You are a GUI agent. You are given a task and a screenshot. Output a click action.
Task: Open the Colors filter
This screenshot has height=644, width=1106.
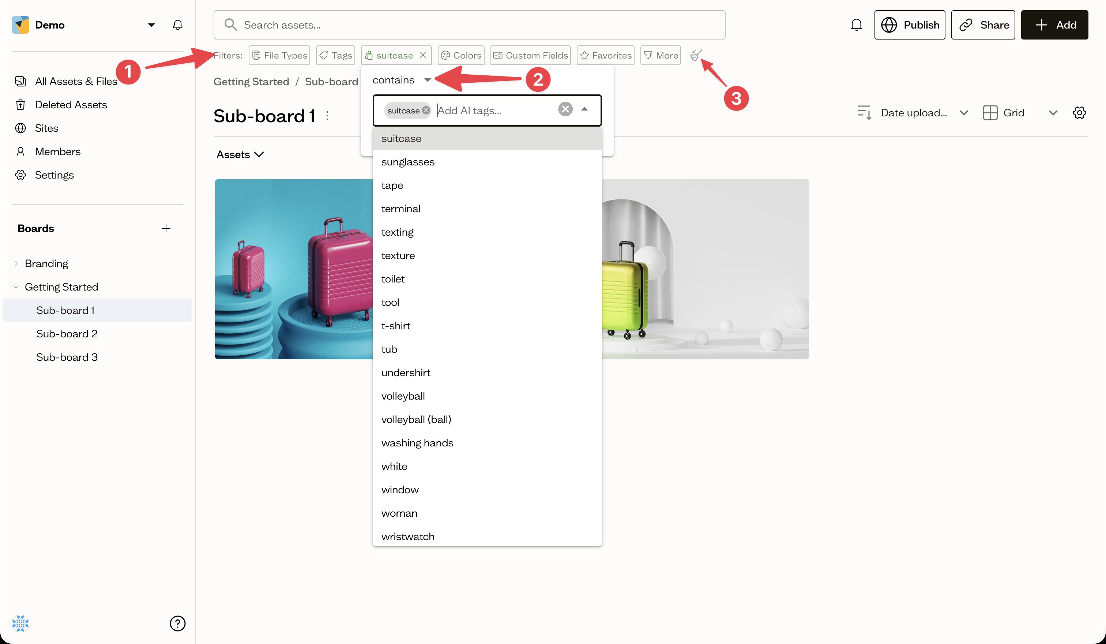[x=461, y=55]
